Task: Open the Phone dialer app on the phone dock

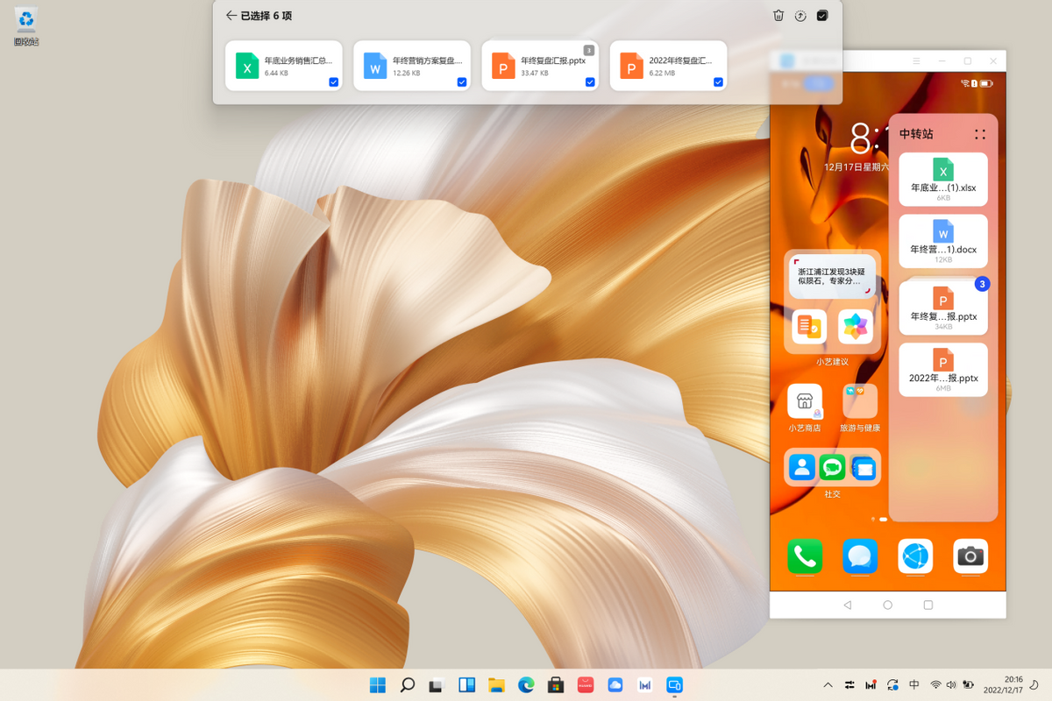Action: [805, 556]
